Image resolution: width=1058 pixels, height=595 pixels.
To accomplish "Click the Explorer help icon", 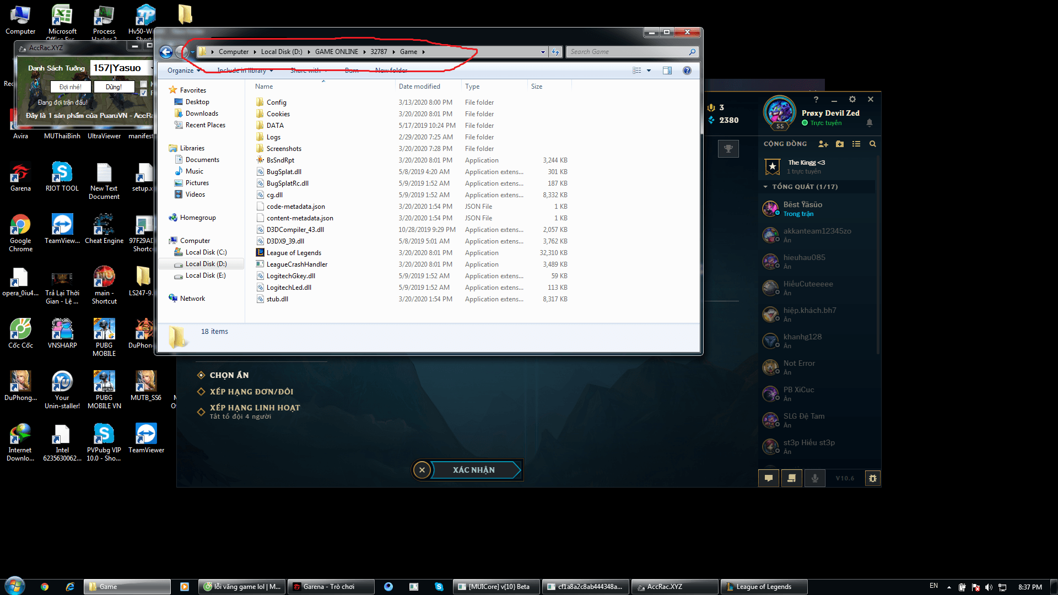I will 687,71.
